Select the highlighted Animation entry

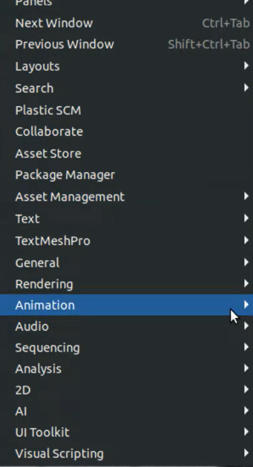pyautogui.click(x=45, y=305)
